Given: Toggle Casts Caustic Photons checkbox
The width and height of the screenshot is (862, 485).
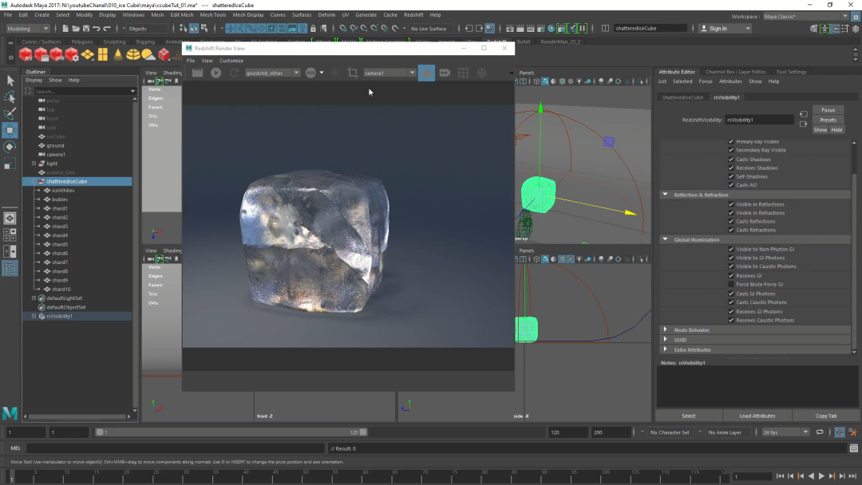Looking at the screenshot, I should 731,302.
